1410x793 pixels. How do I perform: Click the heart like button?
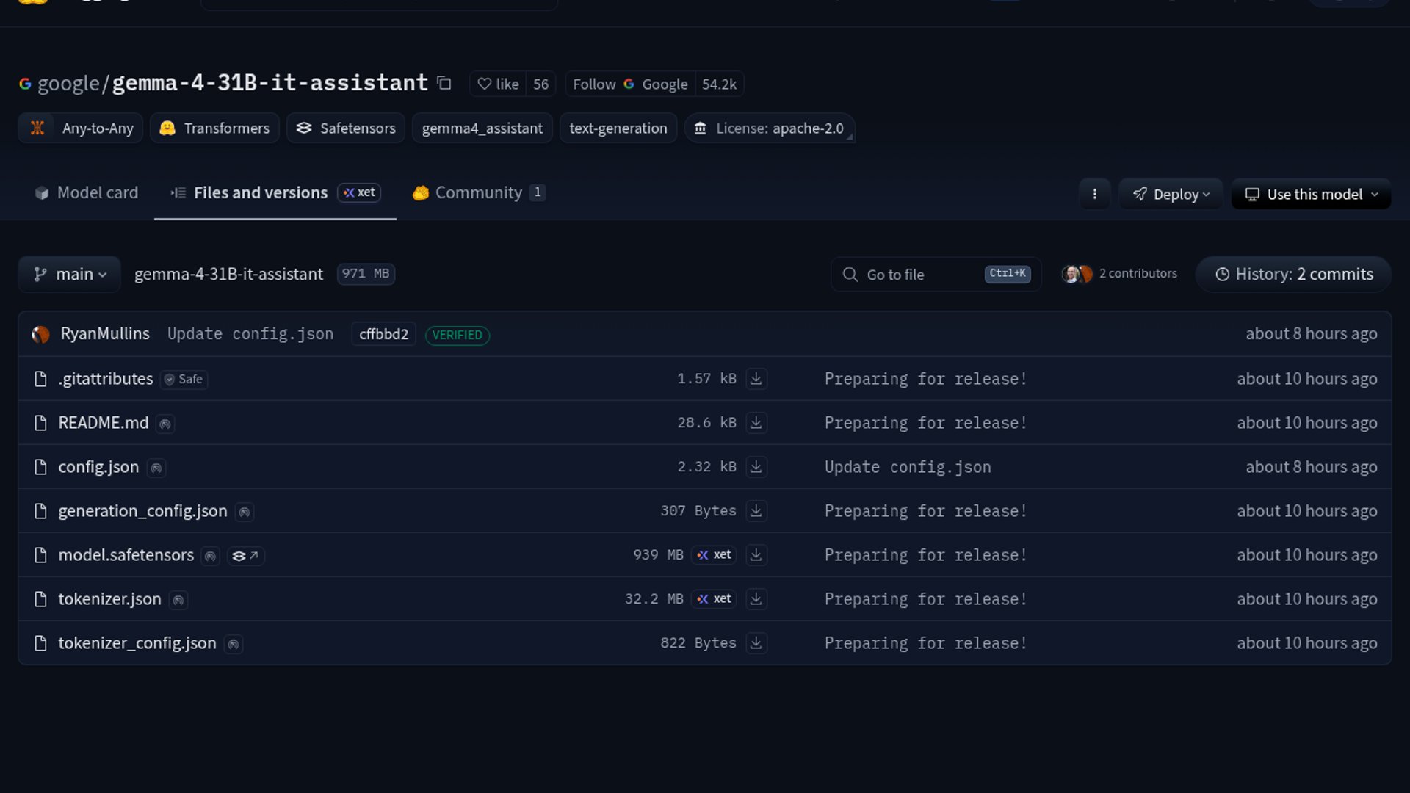click(x=498, y=84)
